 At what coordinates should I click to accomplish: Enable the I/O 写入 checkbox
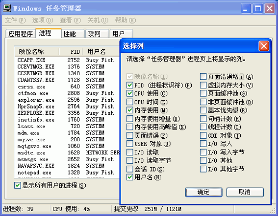tap(203, 144)
